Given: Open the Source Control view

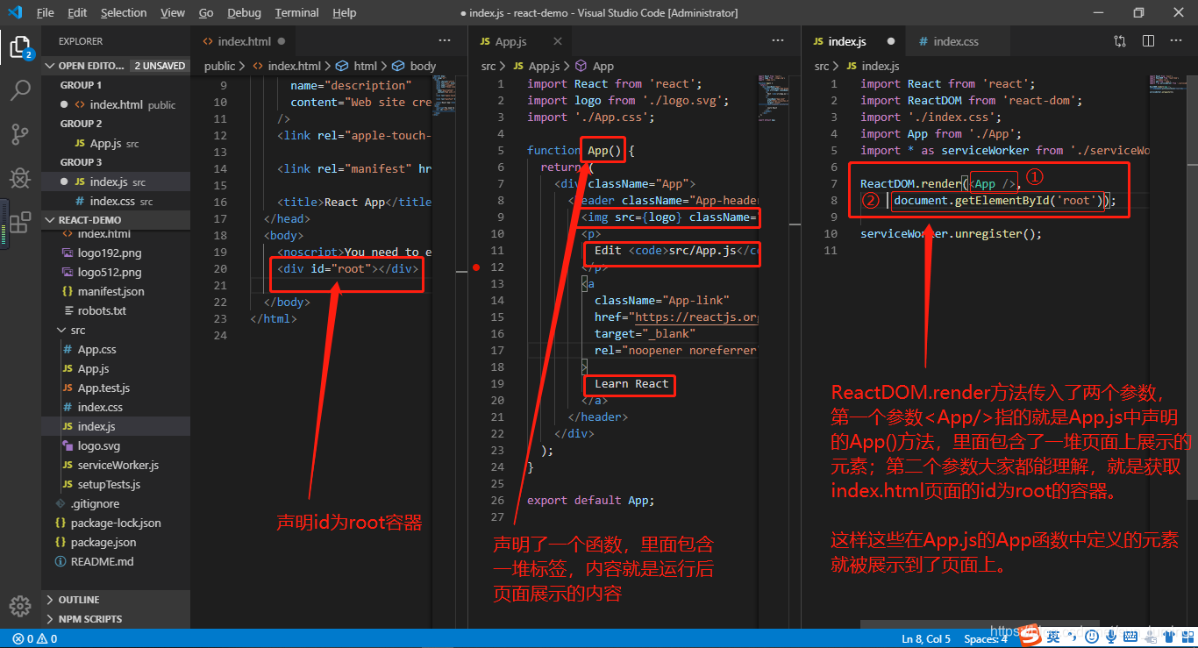Looking at the screenshot, I should point(20,134).
